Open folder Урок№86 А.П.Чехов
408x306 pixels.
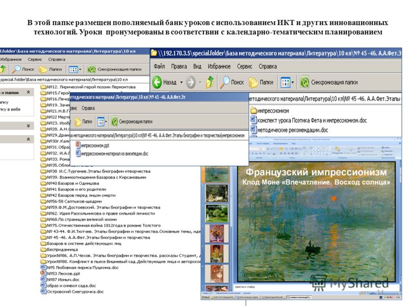click(x=120, y=256)
